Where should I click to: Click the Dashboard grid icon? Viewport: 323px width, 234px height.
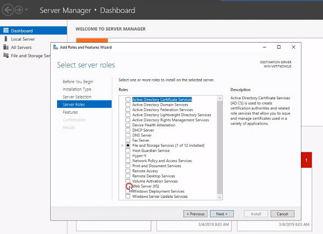(x=6, y=31)
